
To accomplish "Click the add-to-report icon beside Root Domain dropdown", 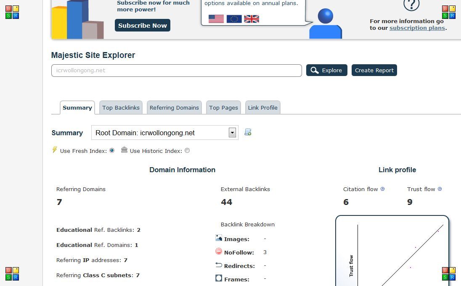I will (x=248, y=132).
